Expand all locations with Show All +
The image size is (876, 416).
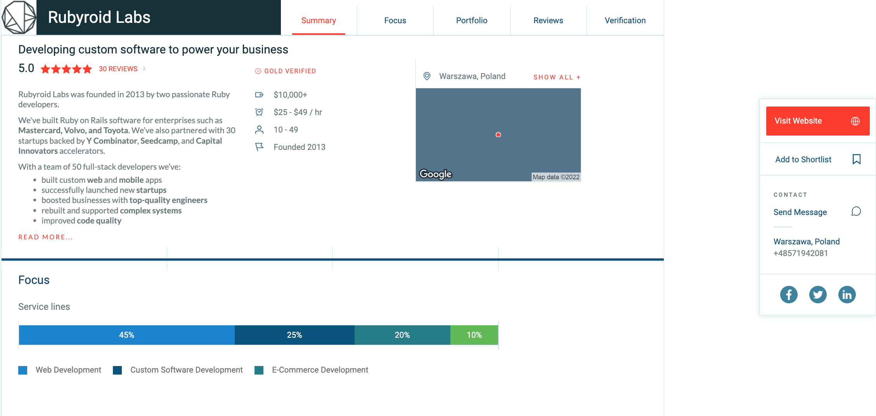click(x=557, y=77)
